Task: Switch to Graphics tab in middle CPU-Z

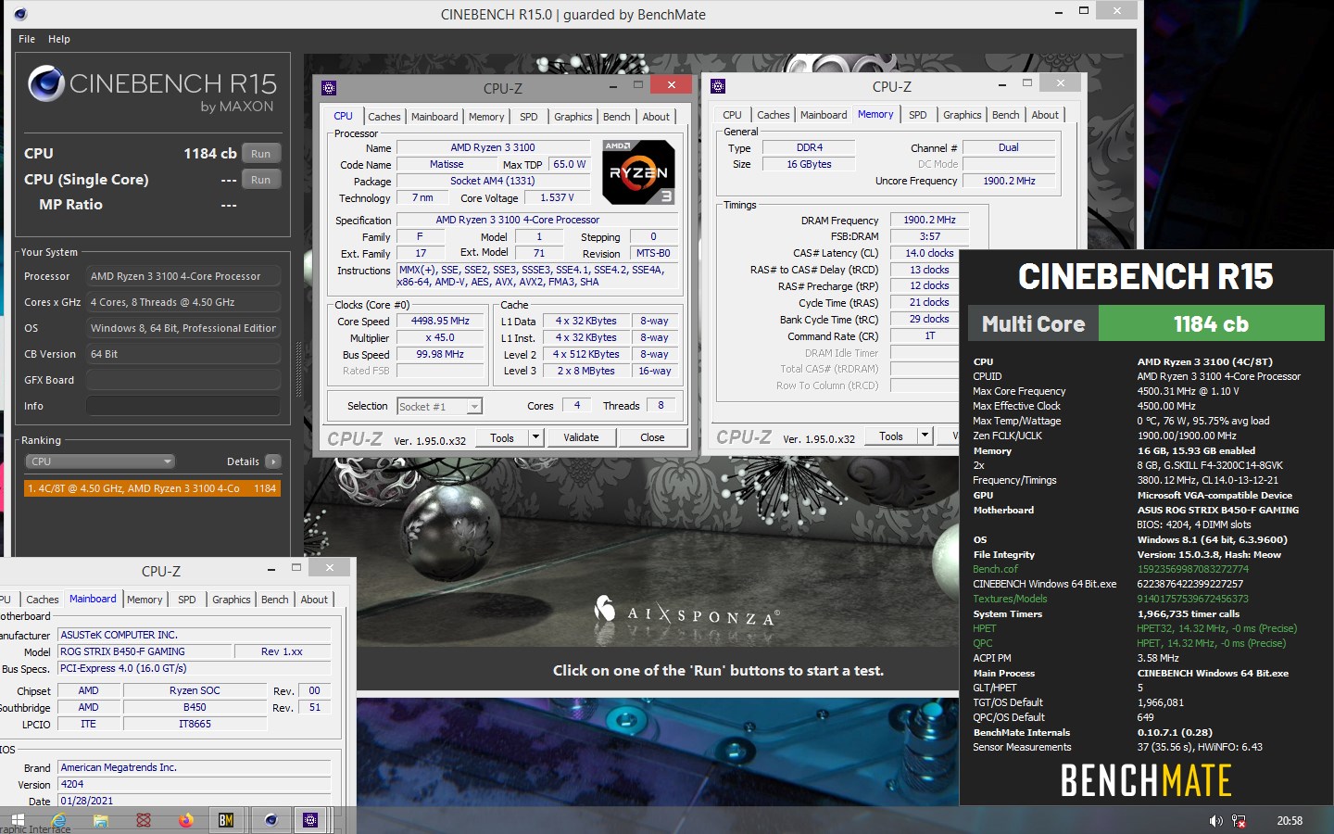Action: (x=573, y=117)
